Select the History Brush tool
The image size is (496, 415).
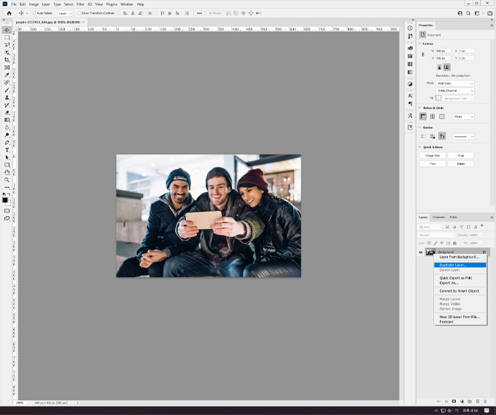7,105
